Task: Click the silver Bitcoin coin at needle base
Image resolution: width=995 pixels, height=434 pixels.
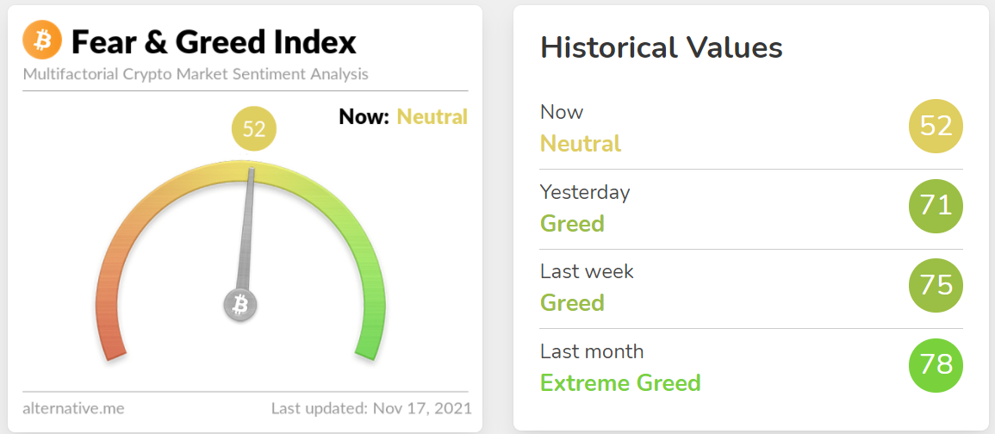Action: click(x=239, y=306)
